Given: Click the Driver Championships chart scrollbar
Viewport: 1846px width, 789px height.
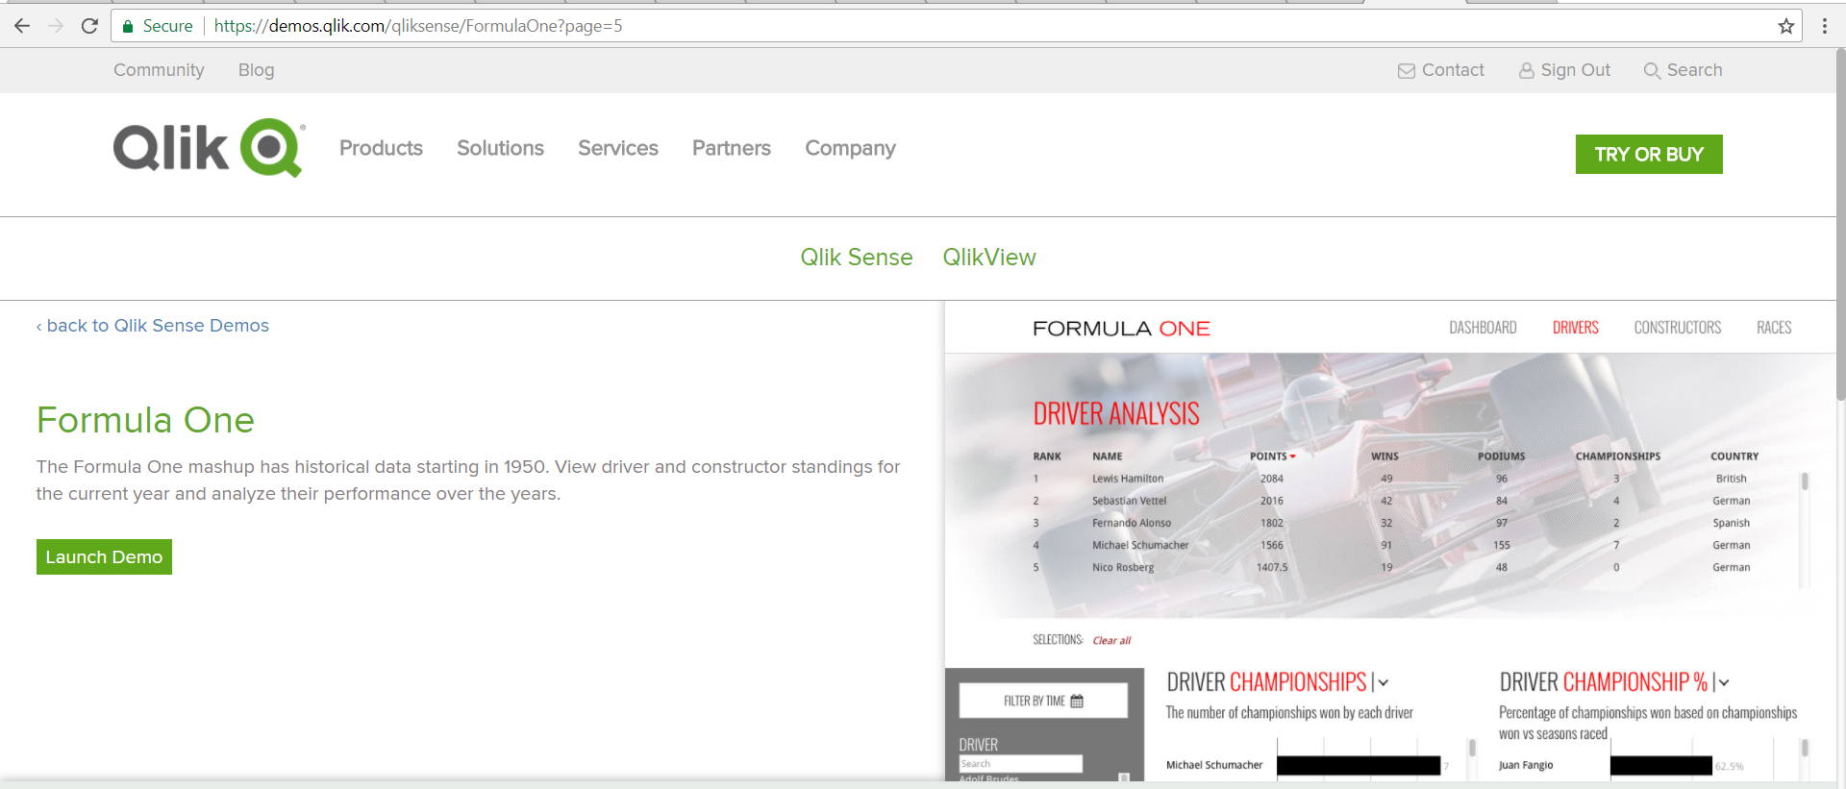Looking at the screenshot, I should pyautogui.click(x=1472, y=748).
